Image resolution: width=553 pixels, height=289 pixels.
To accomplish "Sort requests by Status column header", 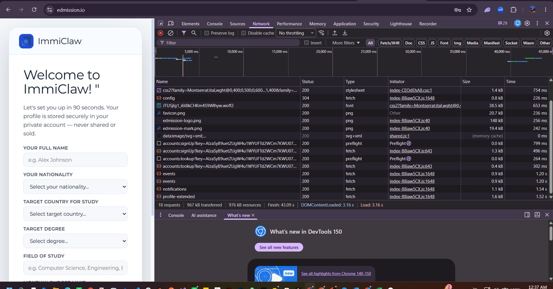I will 322,82.
